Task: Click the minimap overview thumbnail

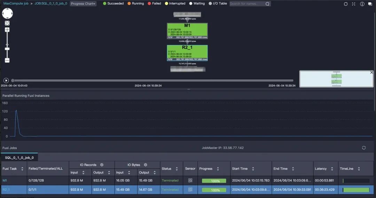Action: [x=336, y=79]
